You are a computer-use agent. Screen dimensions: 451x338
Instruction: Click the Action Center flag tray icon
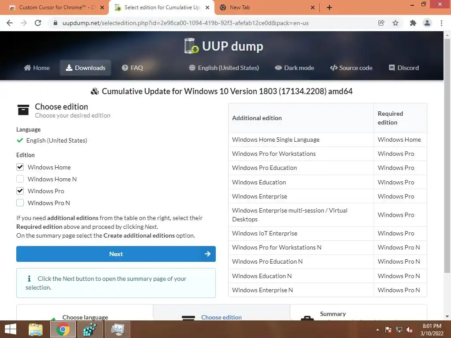click(x=388, y=330)
